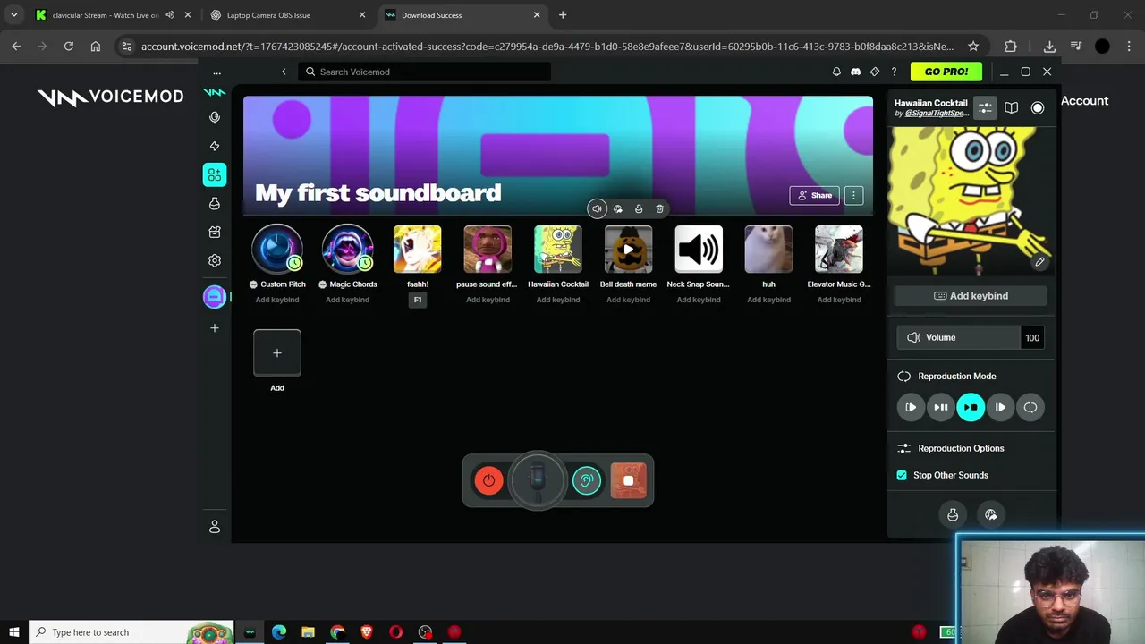Open @SignalTightSpe author link
Screen dimensions: 1145x644
click(x=936, y=114)
